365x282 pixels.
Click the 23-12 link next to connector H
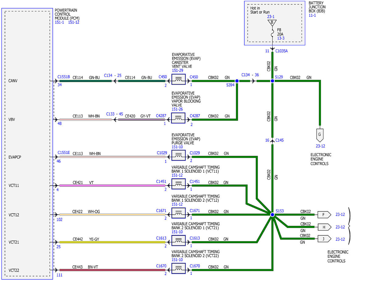tap(340, 227)
